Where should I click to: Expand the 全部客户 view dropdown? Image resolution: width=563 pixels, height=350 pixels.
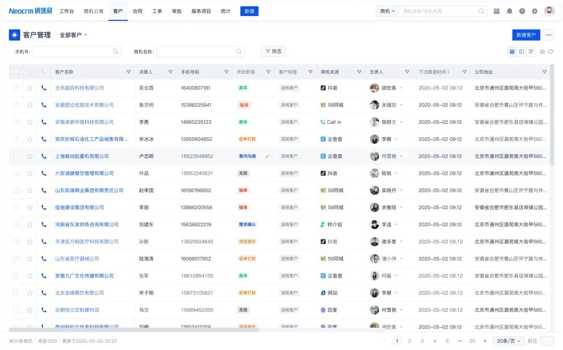tap(74, 35)
